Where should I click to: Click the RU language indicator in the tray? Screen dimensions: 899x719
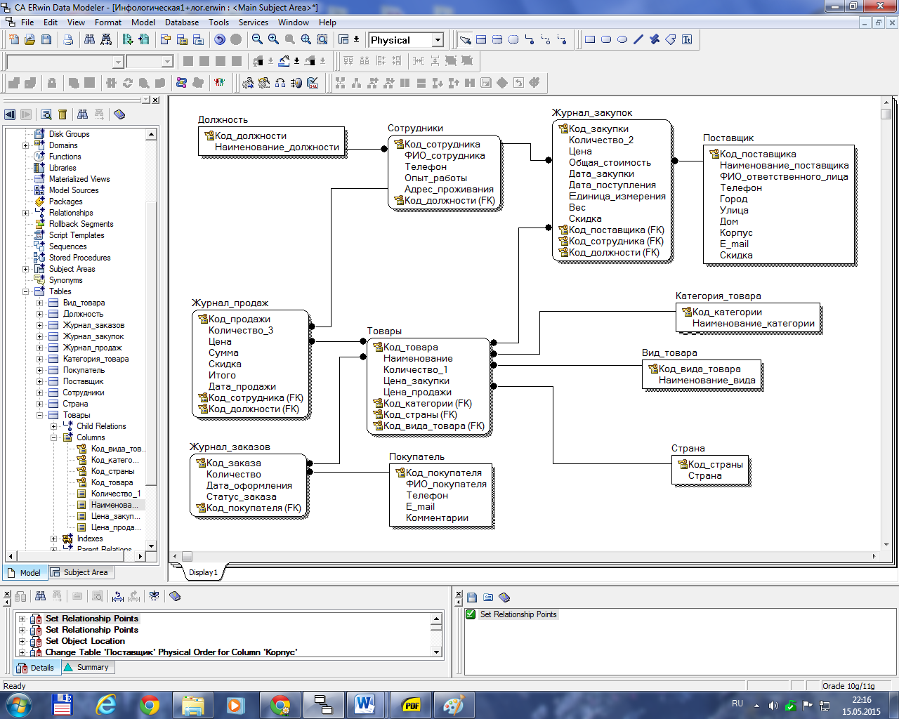coord(737,703)
